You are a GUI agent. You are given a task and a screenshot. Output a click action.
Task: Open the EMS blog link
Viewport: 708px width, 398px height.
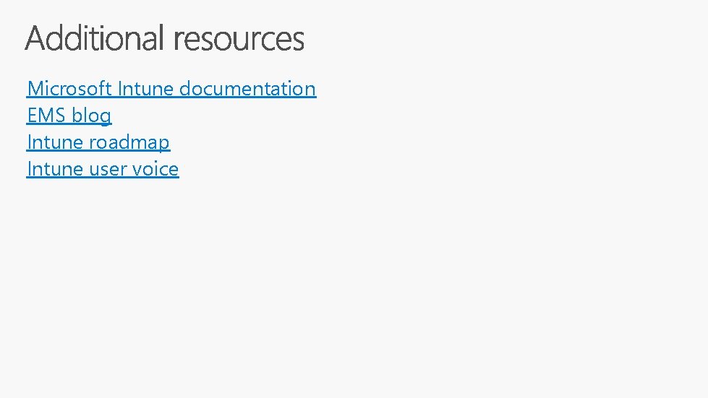[x=69, y=116]
